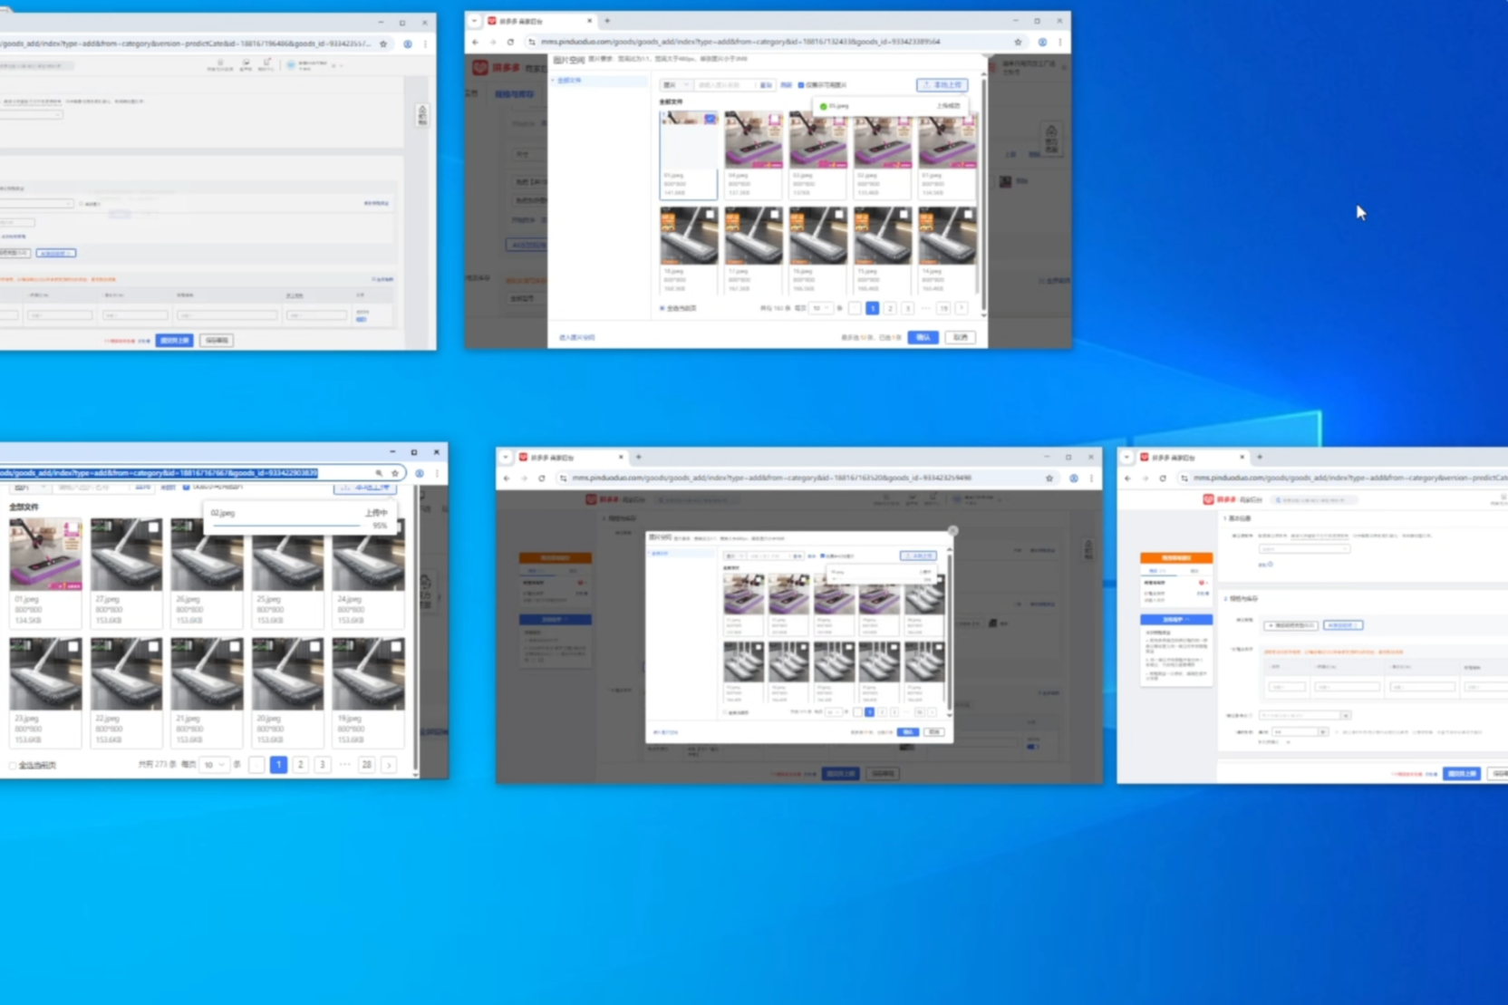The height and width of the screenshot is (1005, 1508).
Task: Reload the page in bottom-center browser window
Action: pyautogui.click(x=542, y=478)
